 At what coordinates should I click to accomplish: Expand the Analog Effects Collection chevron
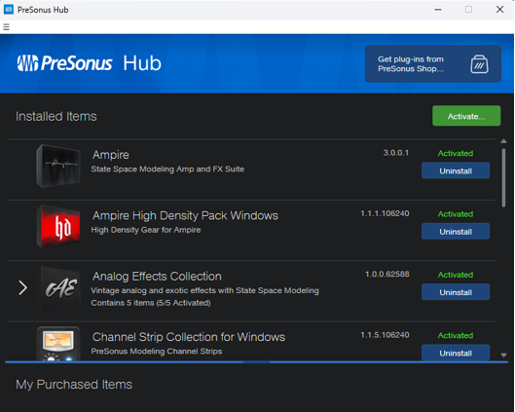(x=22, y=287)
